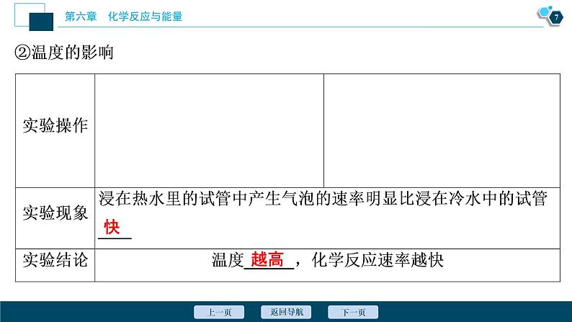
Task: Click the red answer 越高
Action: coord(267,259)
